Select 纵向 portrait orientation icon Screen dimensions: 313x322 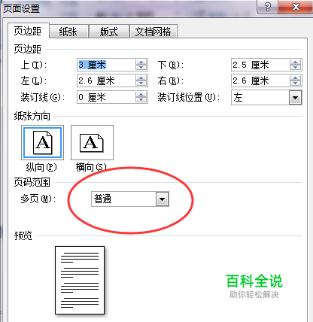(42, 142)
